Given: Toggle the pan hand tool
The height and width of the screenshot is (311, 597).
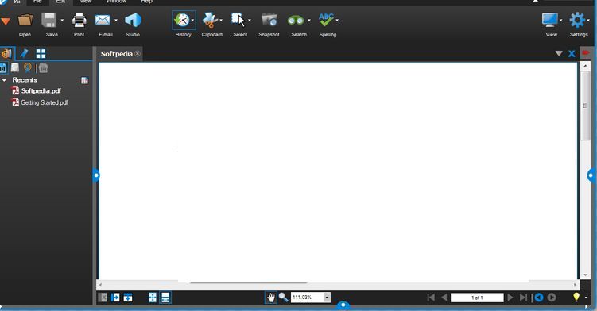Looking at the screenshot, I should point(270,298).
